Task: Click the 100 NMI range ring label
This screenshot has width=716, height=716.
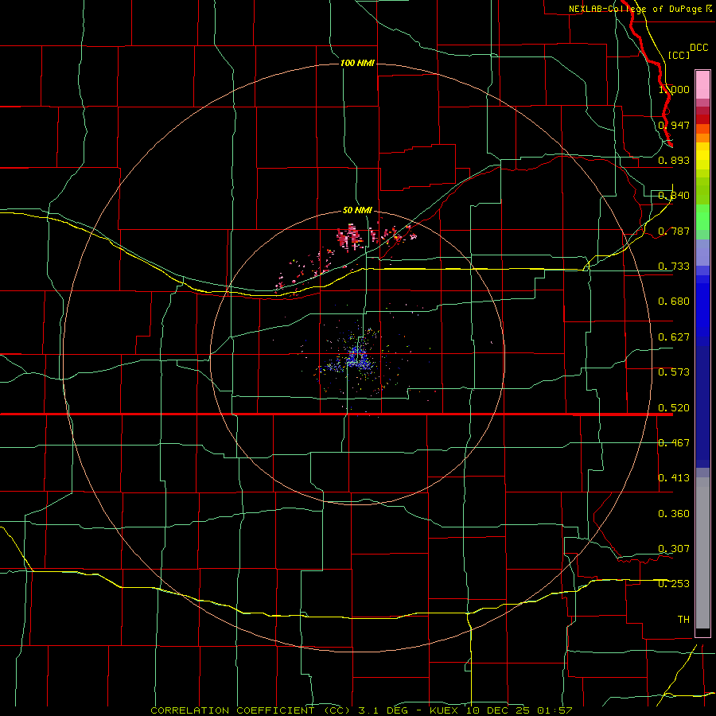Action: 357,63
